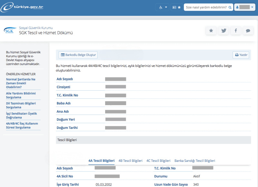
Task: Open the favorite services card icon
Action: click(176, 7)
